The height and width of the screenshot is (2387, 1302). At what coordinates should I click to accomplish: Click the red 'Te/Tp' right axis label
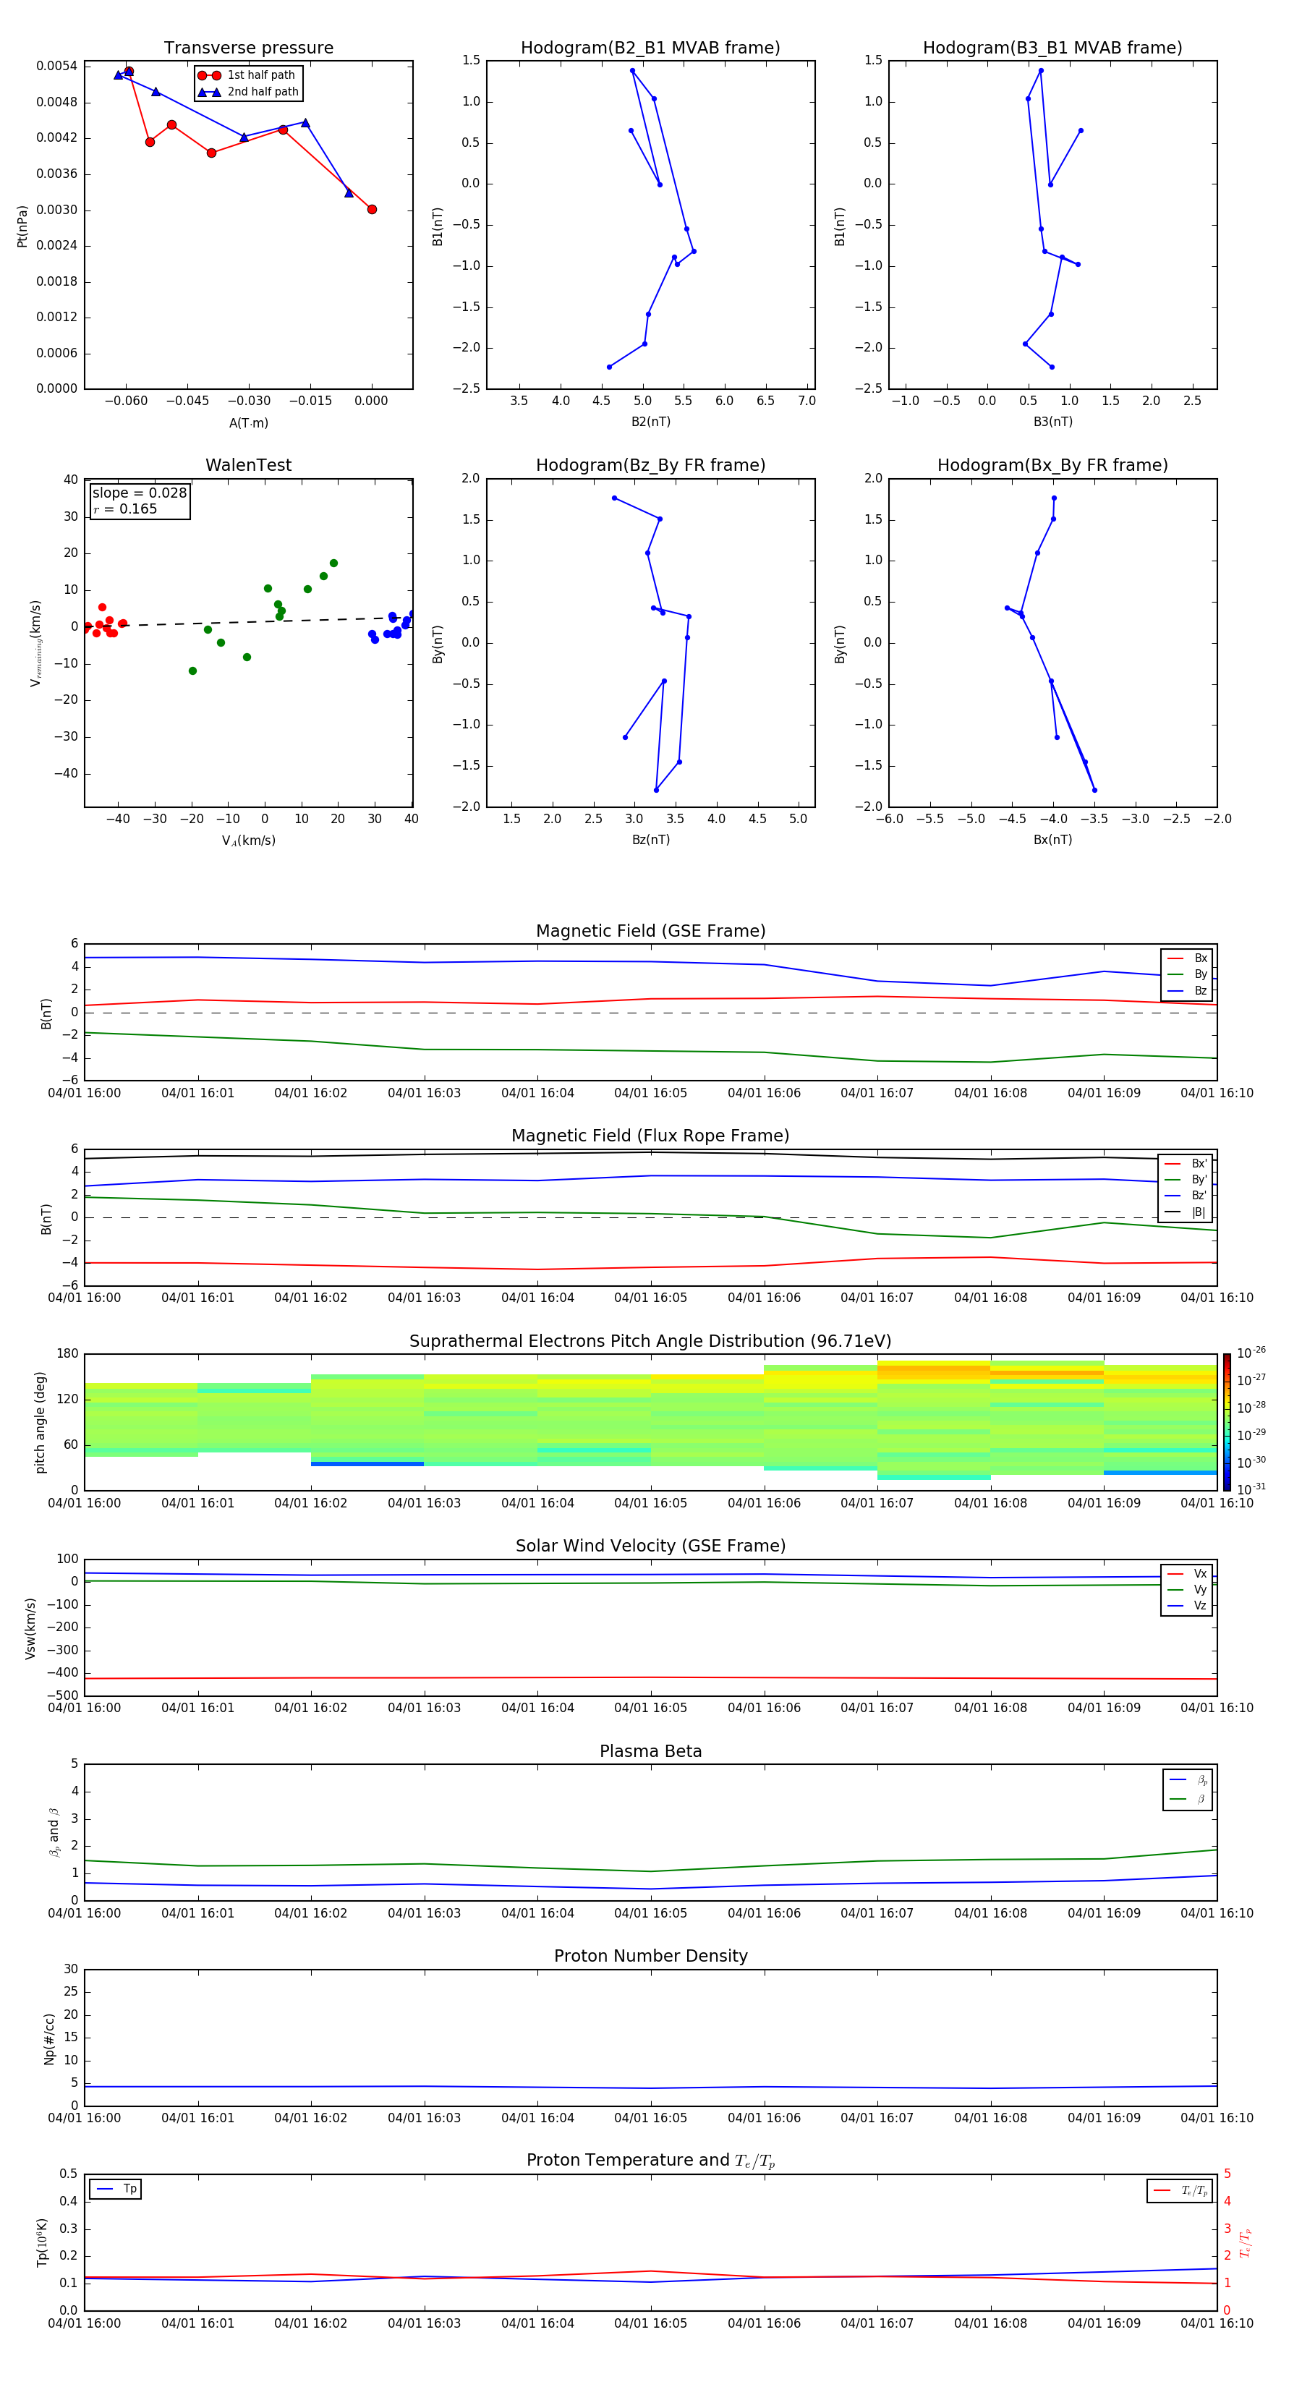tap(1246, 2242)
